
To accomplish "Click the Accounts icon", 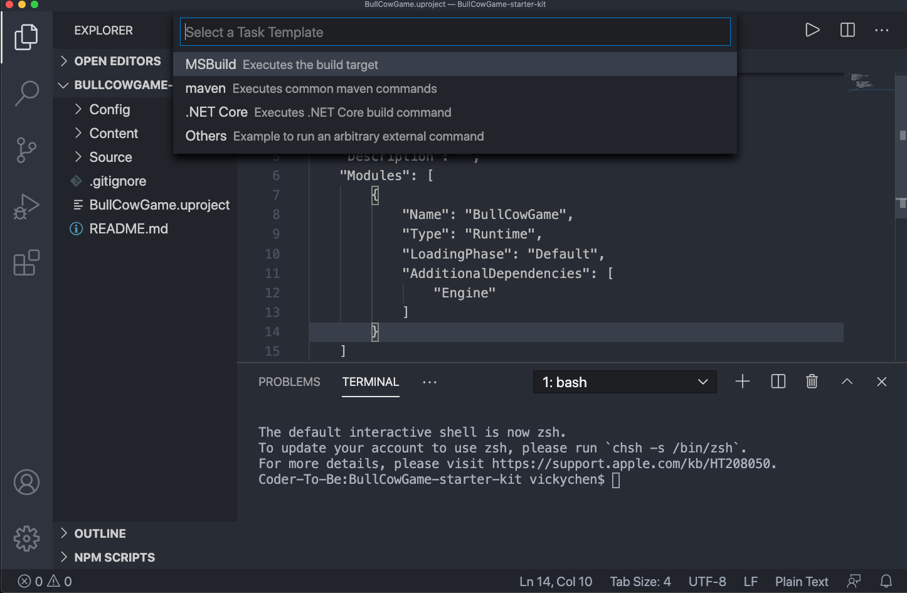I will click(x=26, y=482).
